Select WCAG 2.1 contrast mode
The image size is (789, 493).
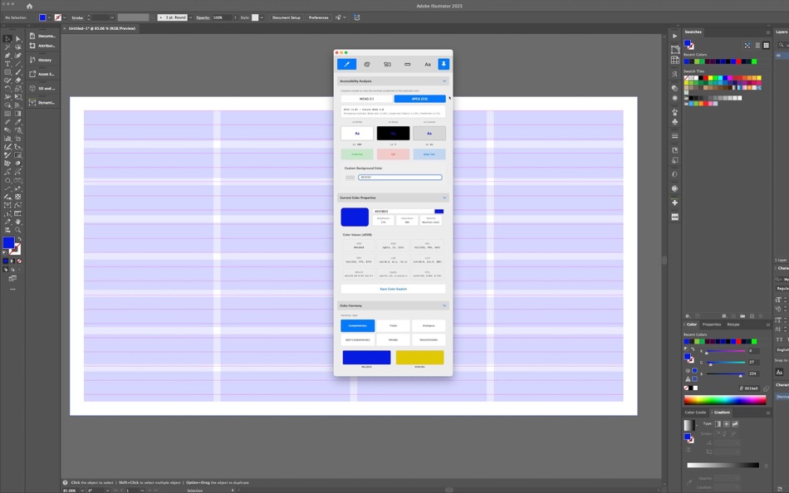(x=366, y=99)
